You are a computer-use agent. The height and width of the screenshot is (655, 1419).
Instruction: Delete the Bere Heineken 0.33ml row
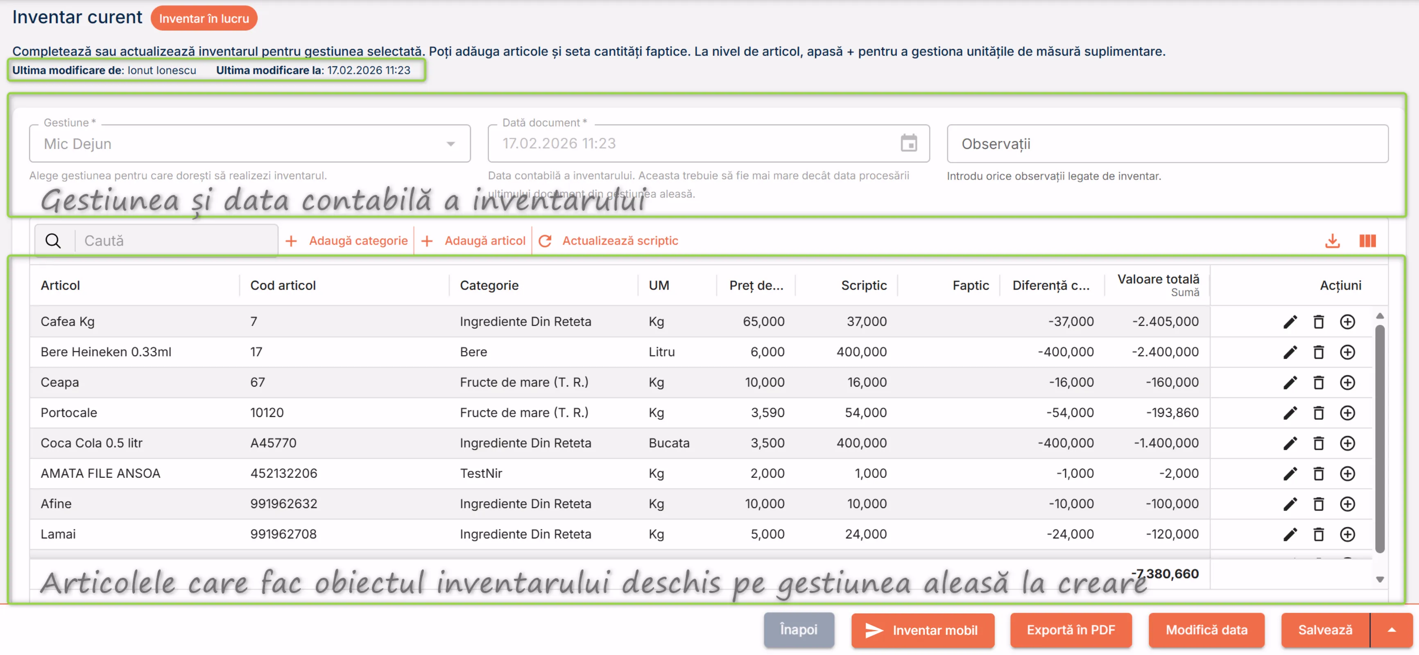(x=1318, y=352)
